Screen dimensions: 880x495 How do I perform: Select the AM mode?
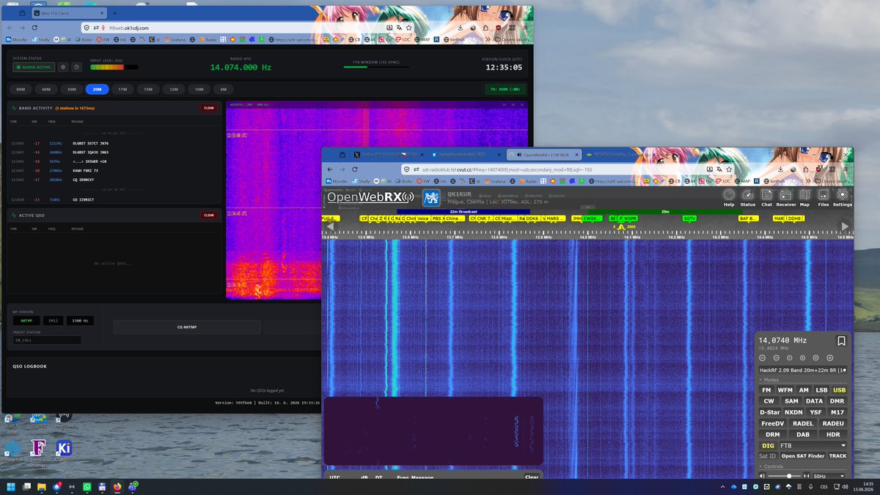(x=804, y=390)
